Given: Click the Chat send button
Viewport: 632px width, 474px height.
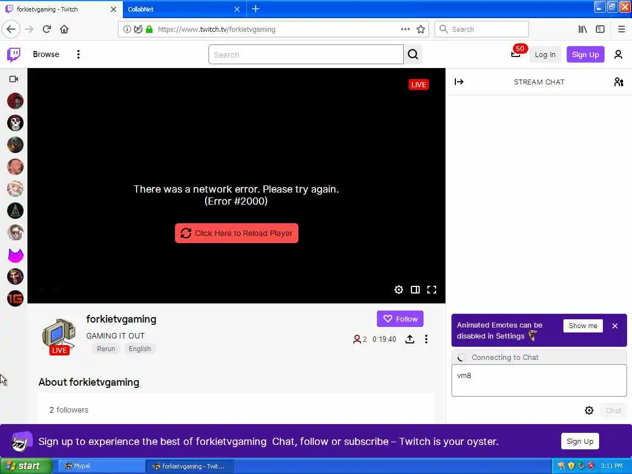Looking at the screenshot, I should (x=613, y=410).
